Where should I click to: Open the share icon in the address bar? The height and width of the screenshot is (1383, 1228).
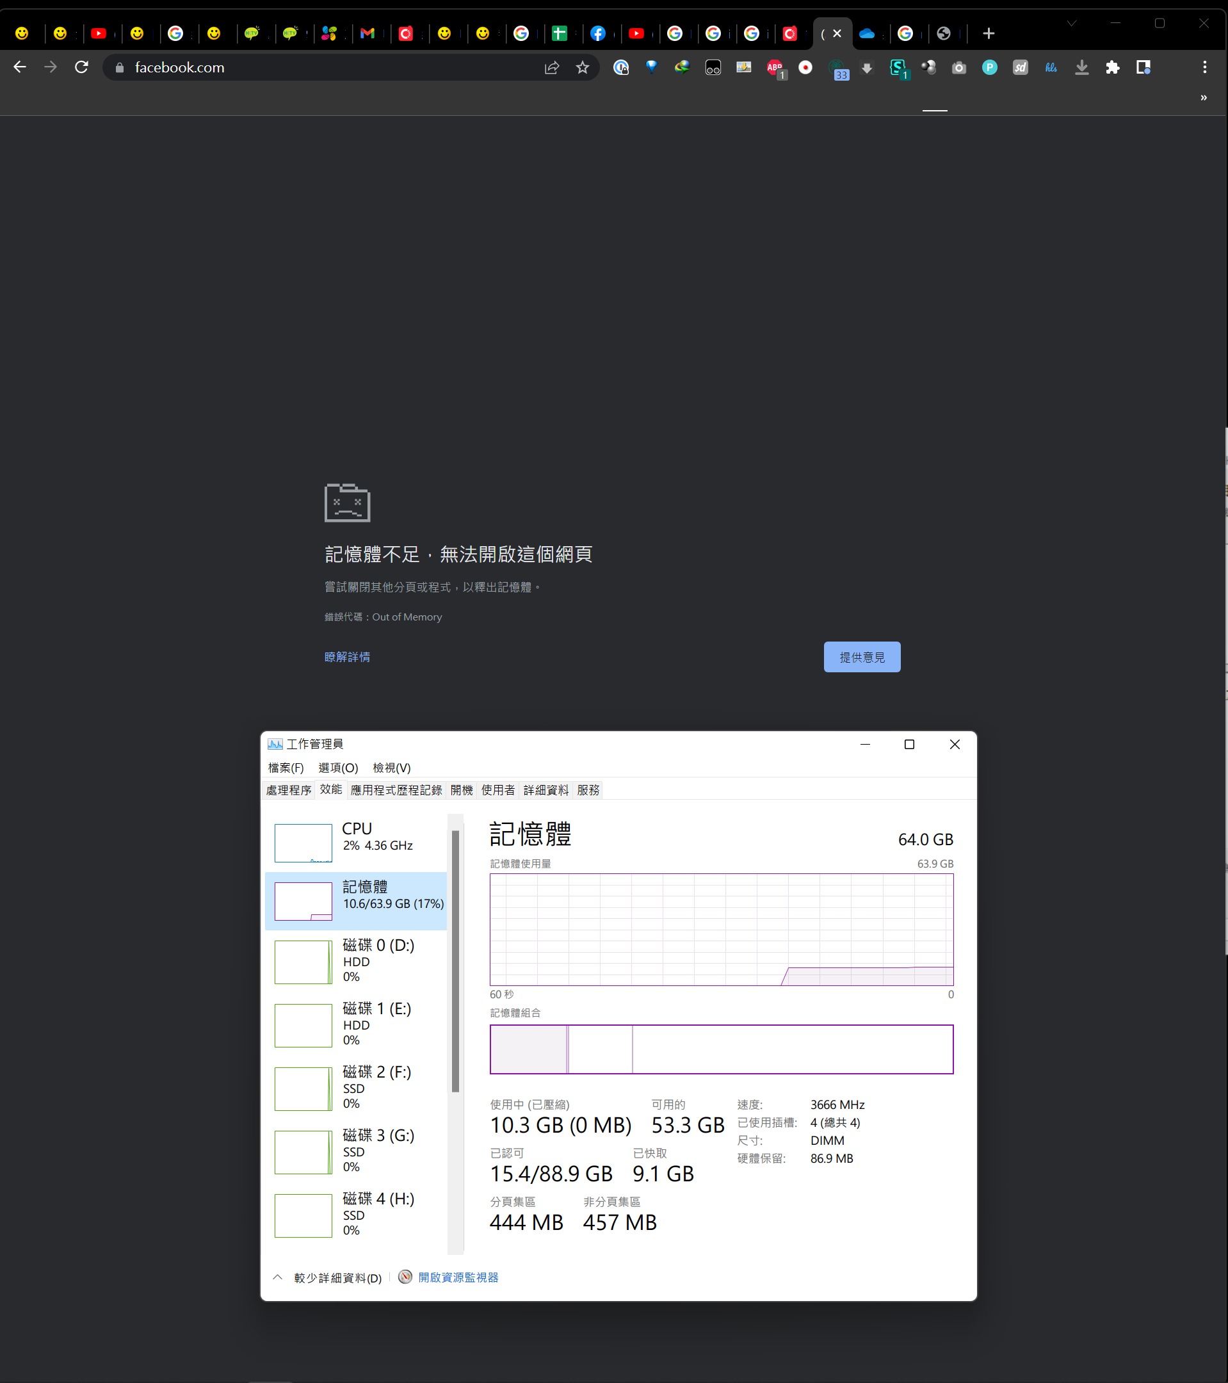pos(552,67)
